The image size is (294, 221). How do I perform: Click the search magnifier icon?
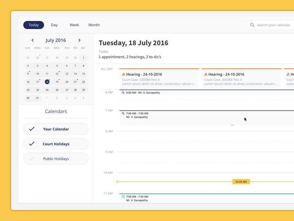pyautogui.click(x=252, y=25)
